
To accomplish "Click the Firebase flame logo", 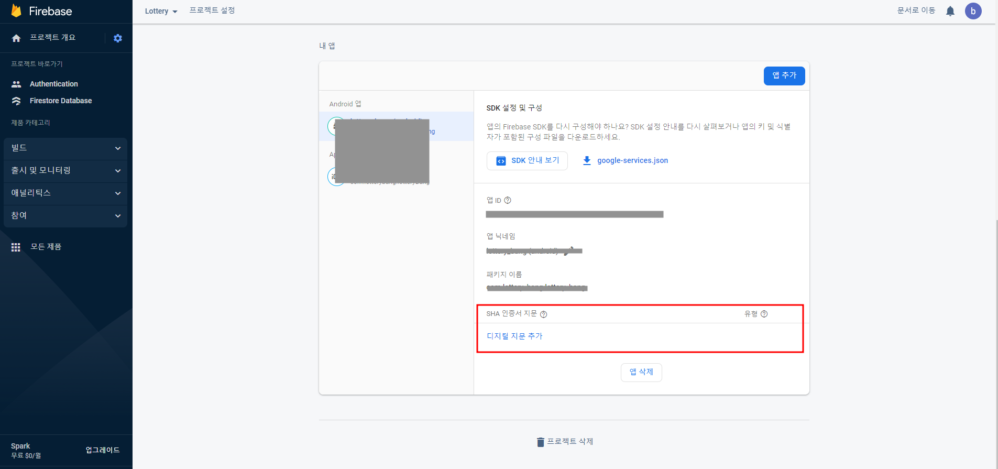I will (16, 11).
